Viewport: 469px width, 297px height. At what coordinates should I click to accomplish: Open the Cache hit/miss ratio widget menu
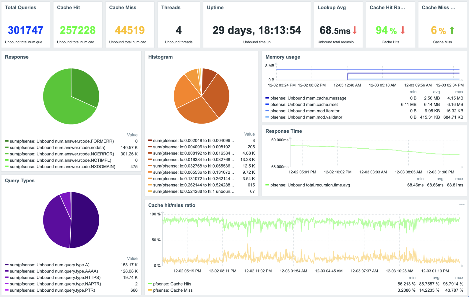[x=462, y=205]
